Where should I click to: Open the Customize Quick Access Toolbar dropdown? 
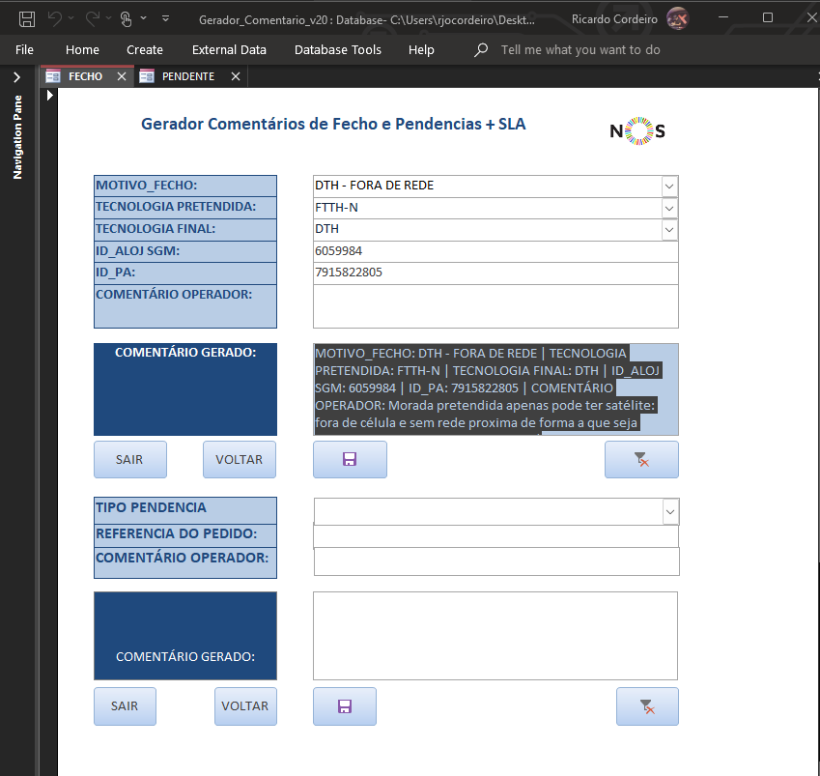click(x=165, y=18)
